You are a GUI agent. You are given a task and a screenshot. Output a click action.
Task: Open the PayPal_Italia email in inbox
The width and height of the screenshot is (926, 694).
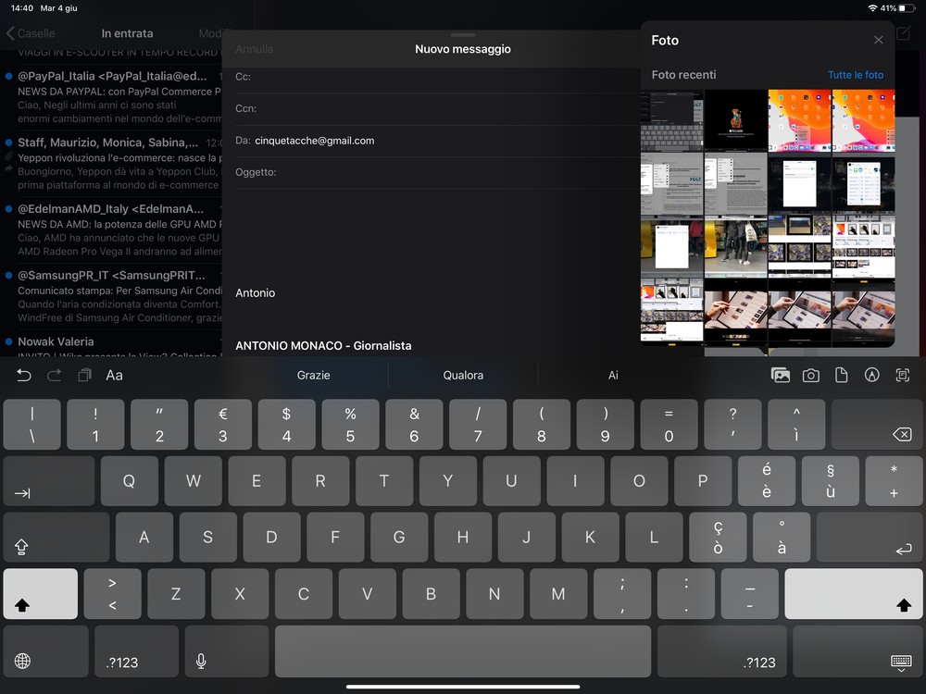112,97
